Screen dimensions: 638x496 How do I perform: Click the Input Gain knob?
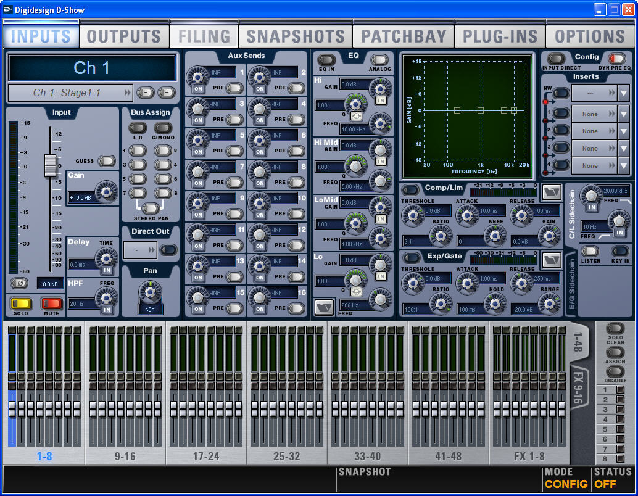(x=106, y=192)
